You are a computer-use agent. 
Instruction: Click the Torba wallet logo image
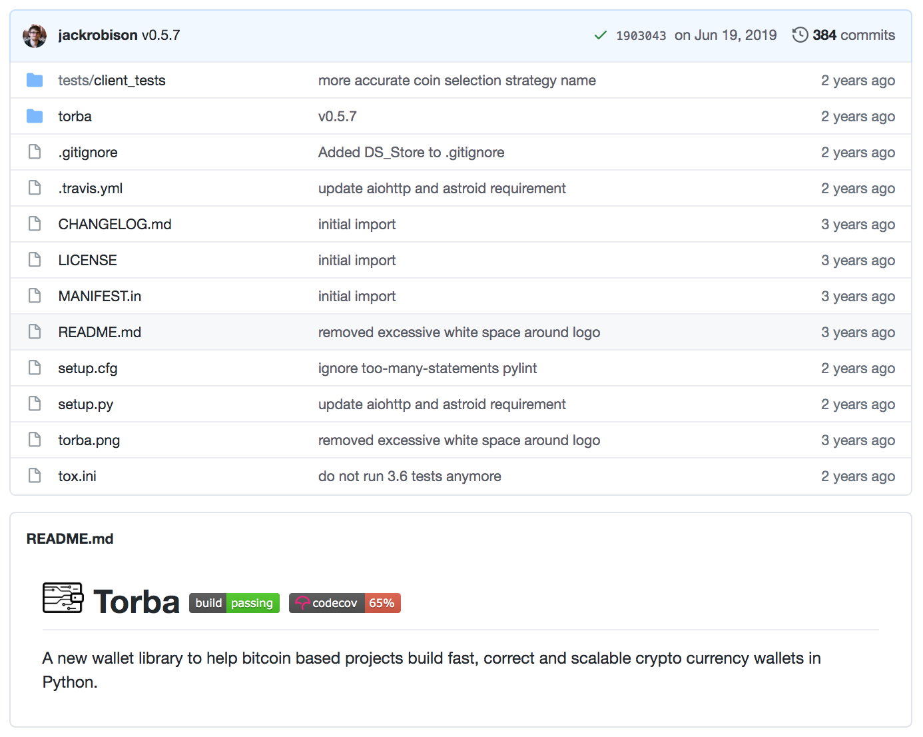click(x=63, y=598)
